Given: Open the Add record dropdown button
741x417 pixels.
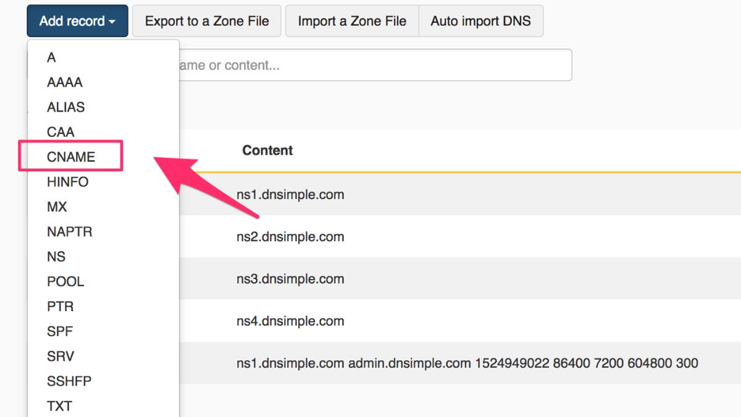Looking at the screenshot, I should 77,21.
